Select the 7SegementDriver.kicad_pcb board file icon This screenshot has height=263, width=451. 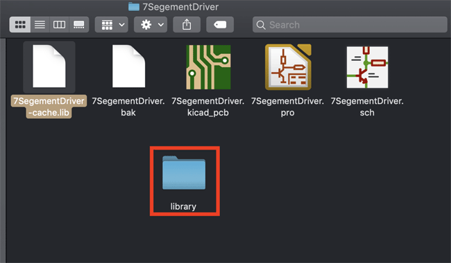(208, 67)
